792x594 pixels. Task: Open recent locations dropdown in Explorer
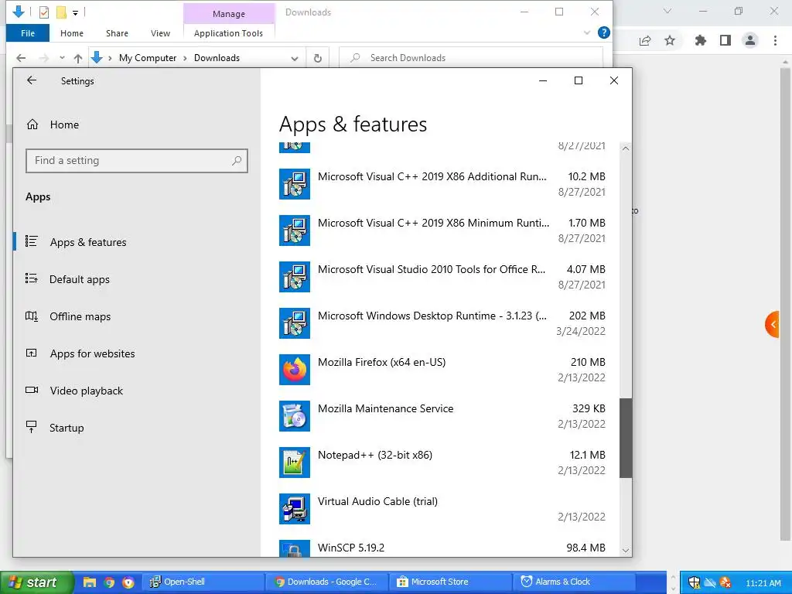(62, 58)
